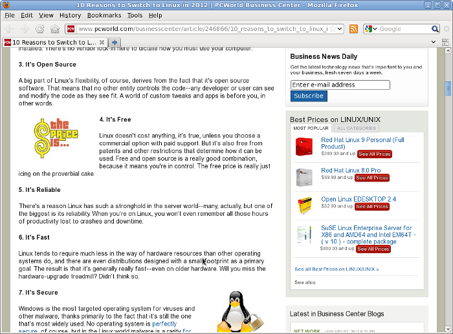Click 'Latest in Business Center Blogs' heading
Viewport: 453px width, 334px height.
pyautogui.click(x=337, y=314)
